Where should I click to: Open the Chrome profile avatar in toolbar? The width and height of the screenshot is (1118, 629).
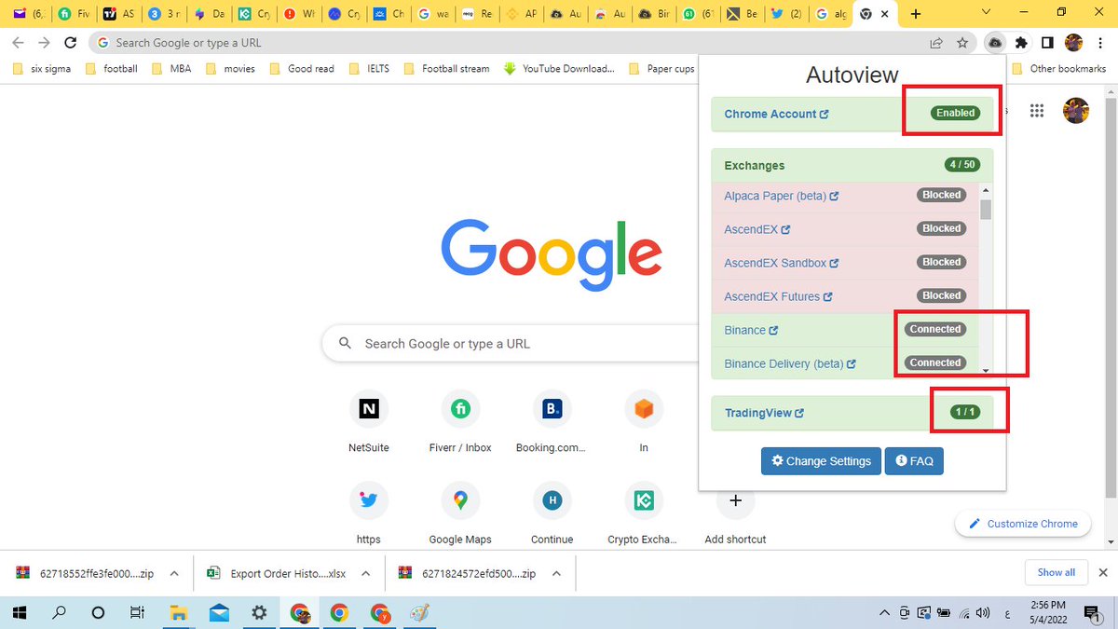tap(1074, 43)
